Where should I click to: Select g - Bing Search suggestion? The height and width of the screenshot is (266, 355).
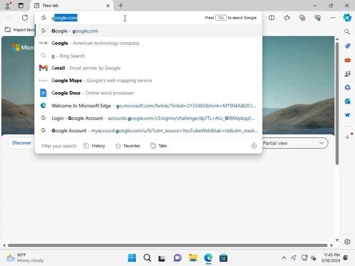[148, 56]
